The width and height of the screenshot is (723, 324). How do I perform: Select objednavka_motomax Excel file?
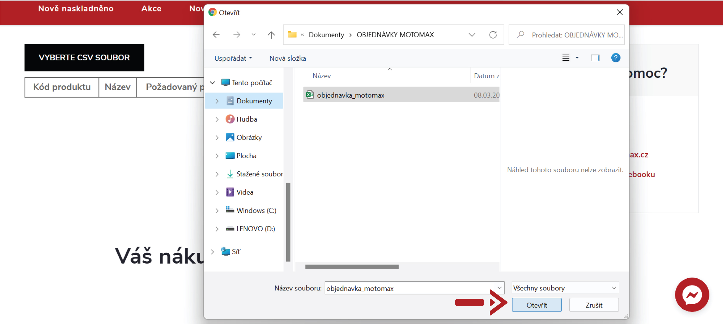[350, 95]
